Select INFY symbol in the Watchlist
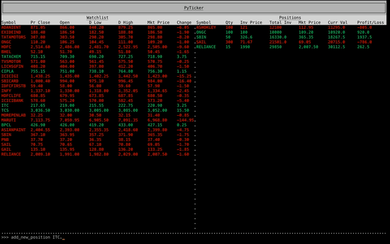 tap(6, 91)
